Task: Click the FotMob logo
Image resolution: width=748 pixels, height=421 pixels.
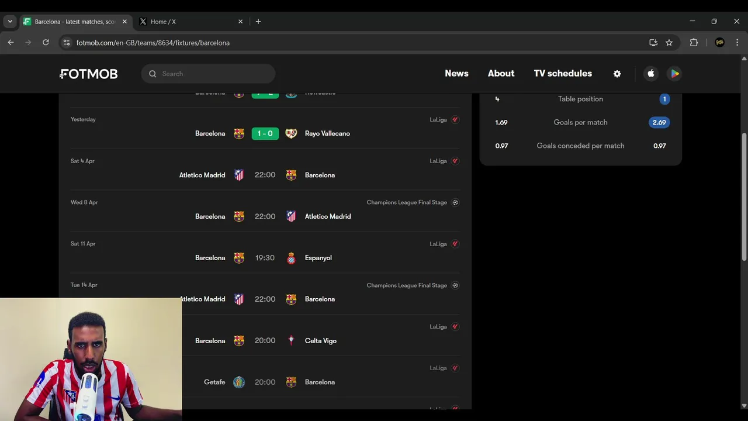Action: tap(89, 74)
